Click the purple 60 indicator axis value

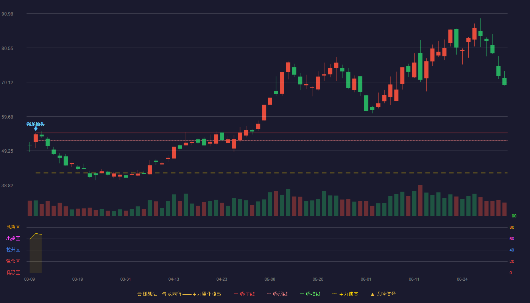pyautogui.click(x=512, y=239)
